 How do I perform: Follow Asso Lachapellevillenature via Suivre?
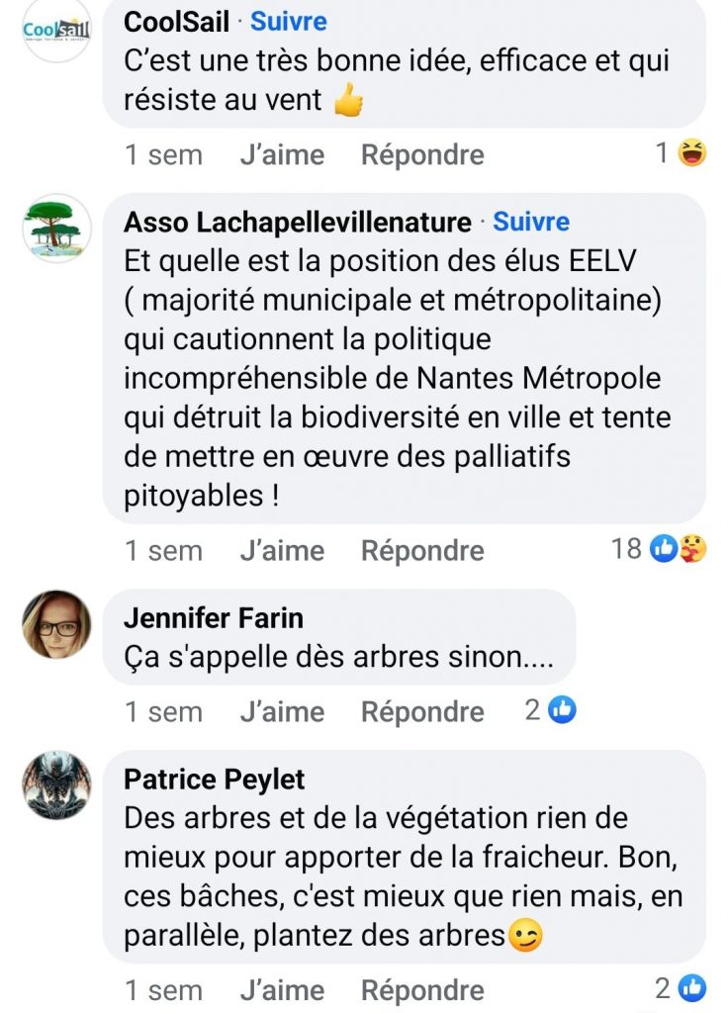coord(531,222)
